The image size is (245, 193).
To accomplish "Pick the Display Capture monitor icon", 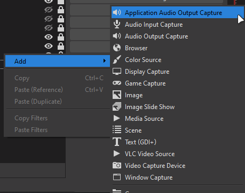I will click(x=117, y=72).
